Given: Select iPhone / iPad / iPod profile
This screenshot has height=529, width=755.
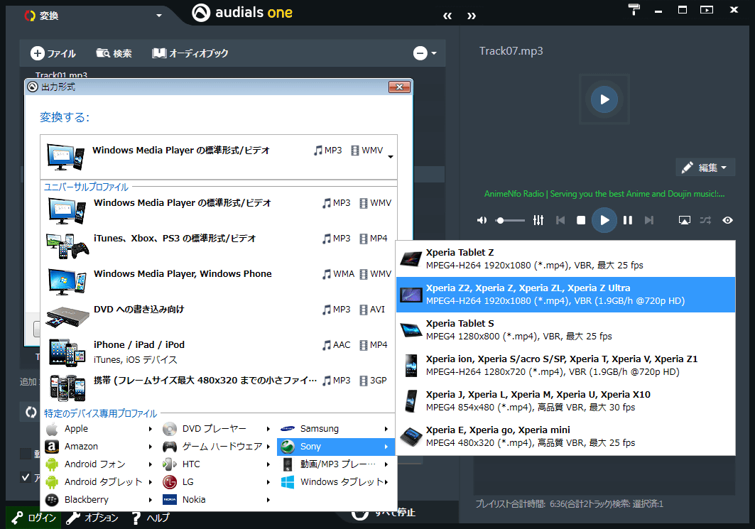Looking at the screenshot, I should point(219,351).
